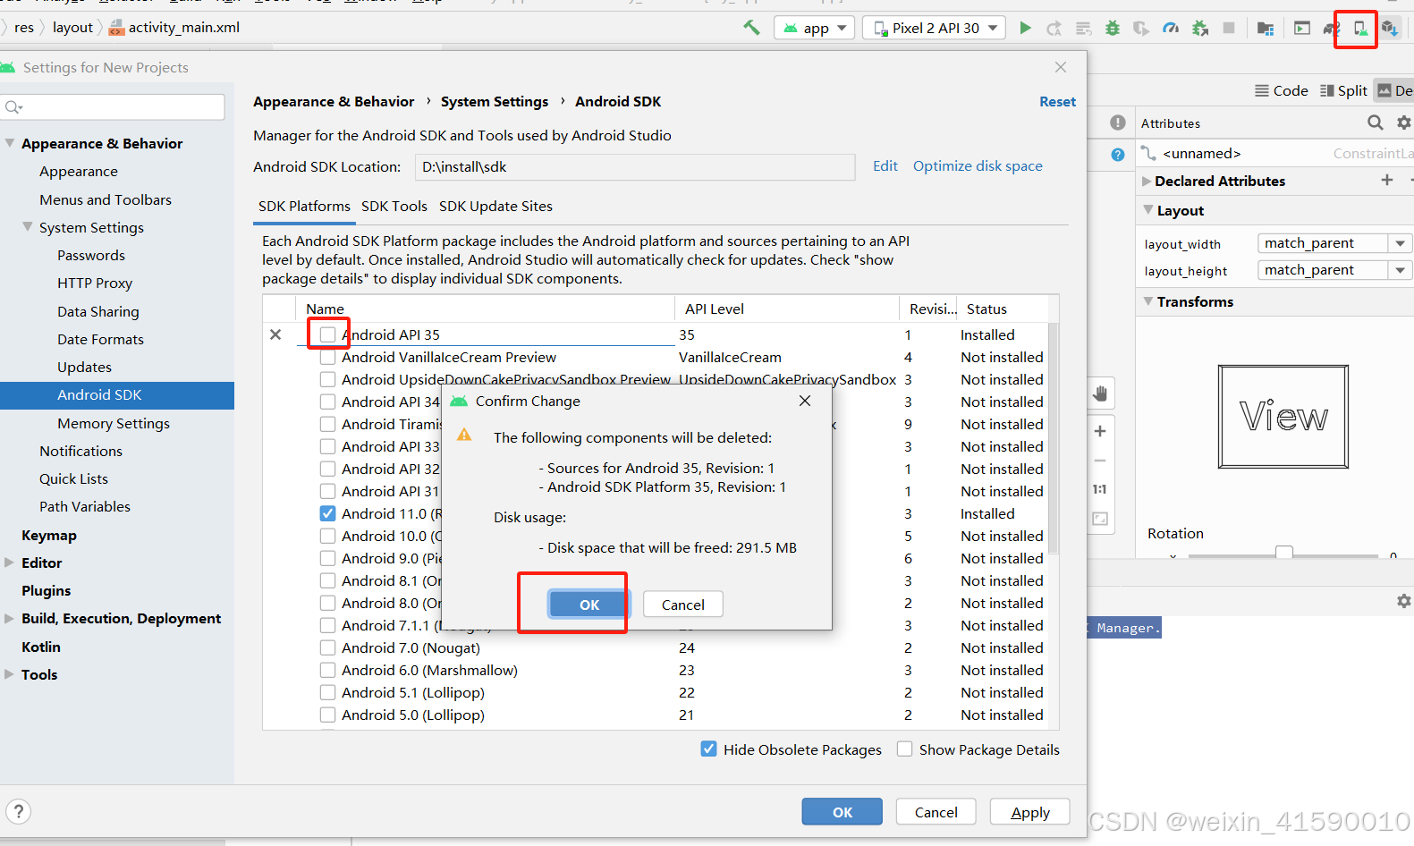Uncheck the Android 11.0 checkbox
Image resolution: width=1414 pixels, height=846 pixels.
pos(328,513)
